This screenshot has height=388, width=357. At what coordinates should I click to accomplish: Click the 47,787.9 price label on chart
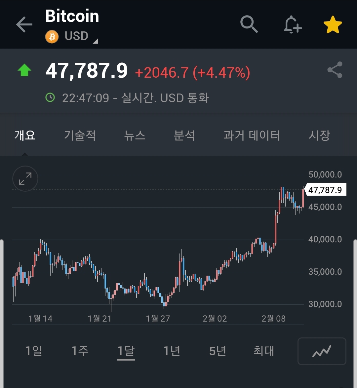point(325,190)
